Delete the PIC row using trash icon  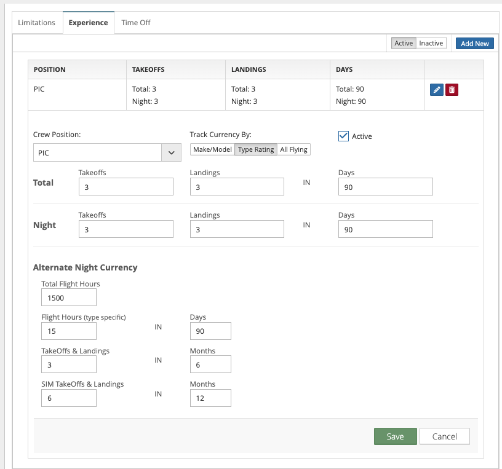pyautogui.click(x=452, y=90)
